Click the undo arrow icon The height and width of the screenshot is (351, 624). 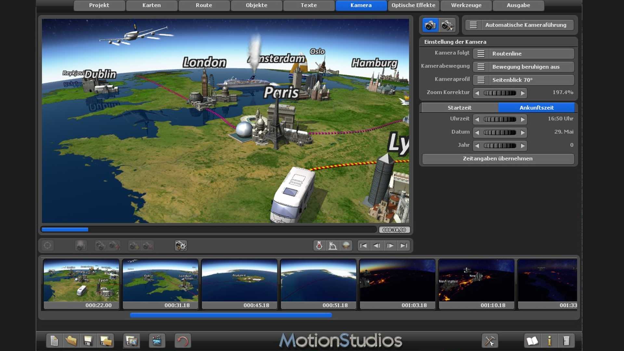(x=183, y=341)
